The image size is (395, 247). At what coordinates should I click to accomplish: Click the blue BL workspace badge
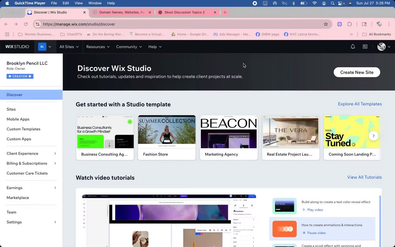click(42, 47)
